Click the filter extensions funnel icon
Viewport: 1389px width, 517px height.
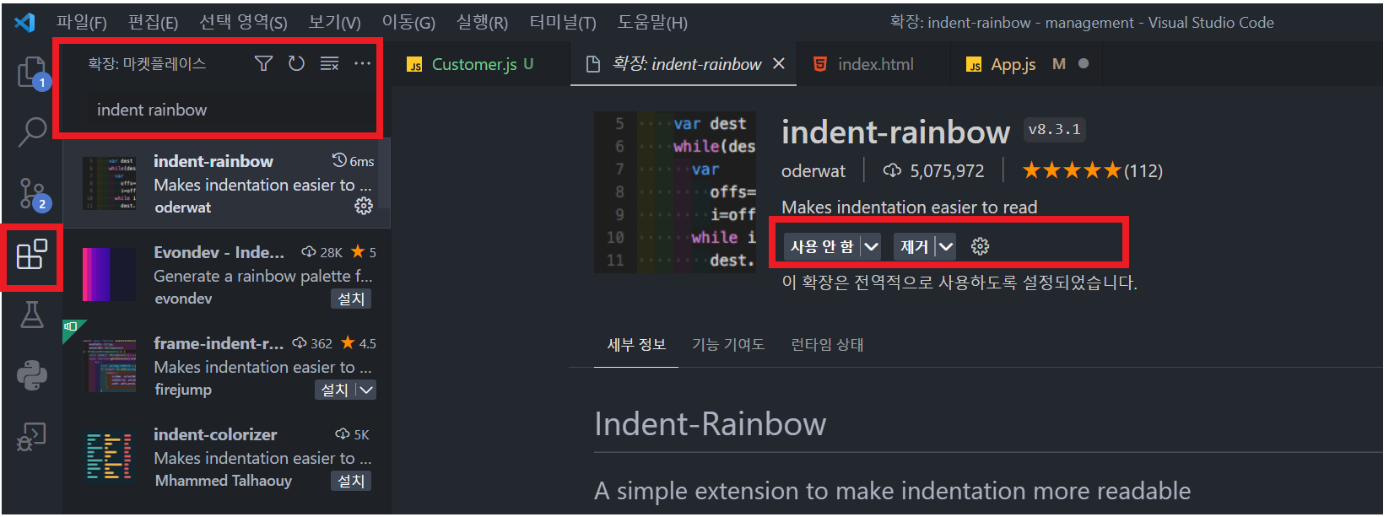263,63
